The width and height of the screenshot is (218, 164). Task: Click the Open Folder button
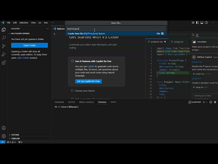tap(30, 45)
